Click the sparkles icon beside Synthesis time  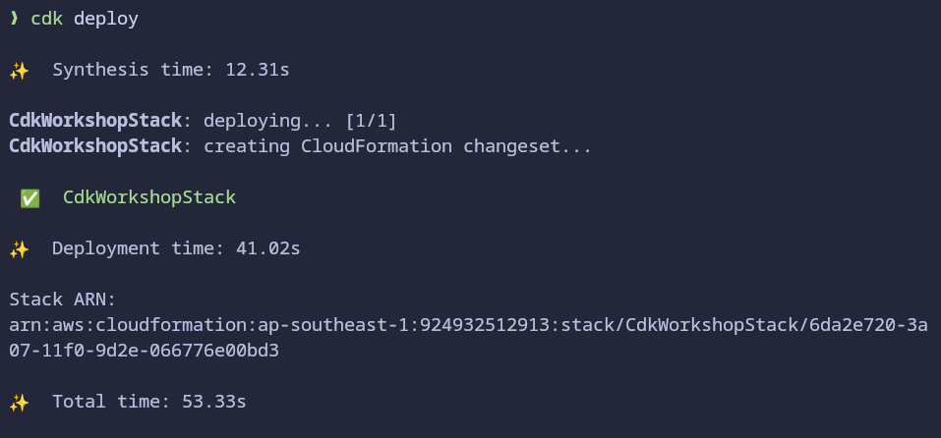(x=20, y=71)
